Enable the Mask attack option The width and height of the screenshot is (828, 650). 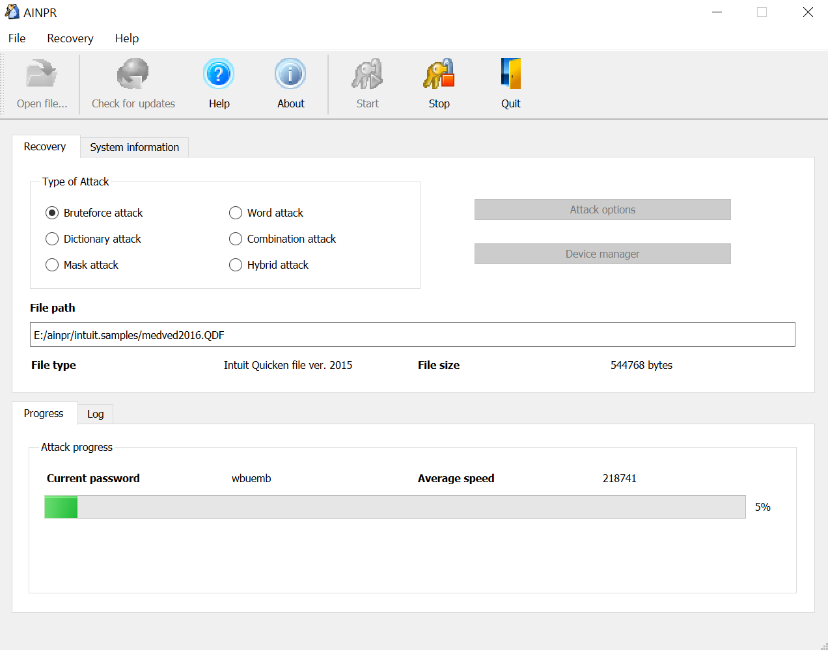[x=52, y=265]
